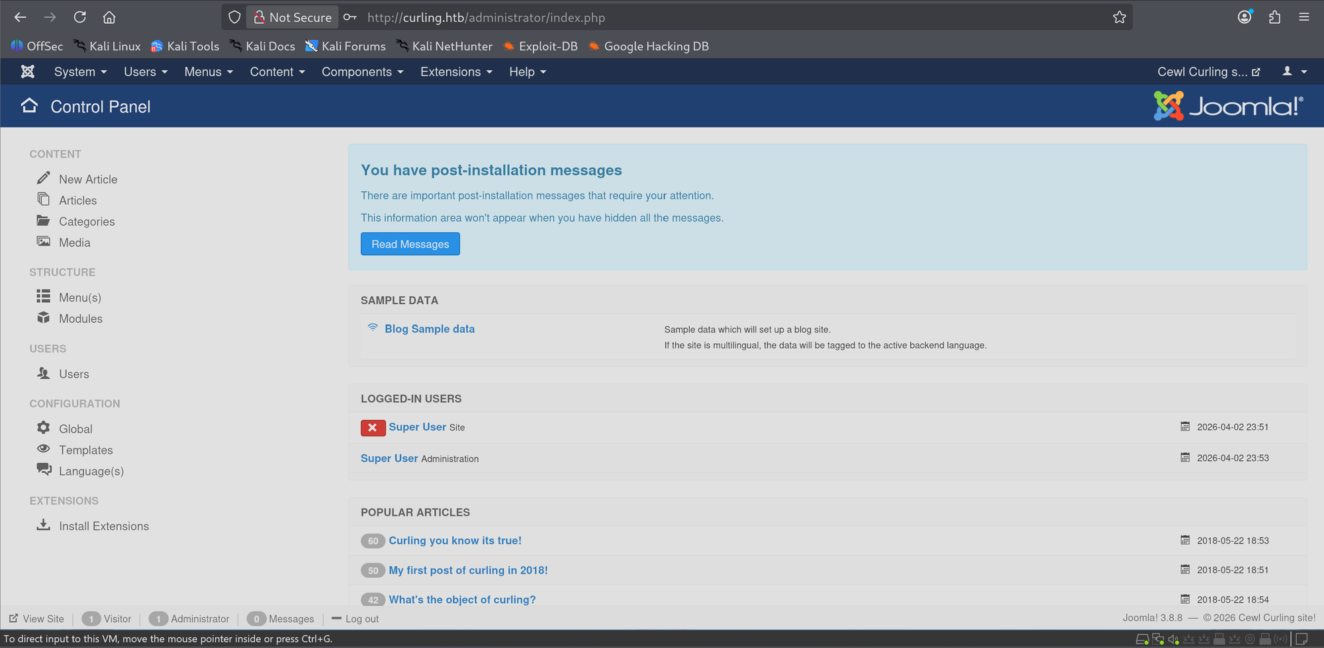Screen dimensions: 1324x648
Task: Click the Categories folder icon
Action: [x=44, y=221]
